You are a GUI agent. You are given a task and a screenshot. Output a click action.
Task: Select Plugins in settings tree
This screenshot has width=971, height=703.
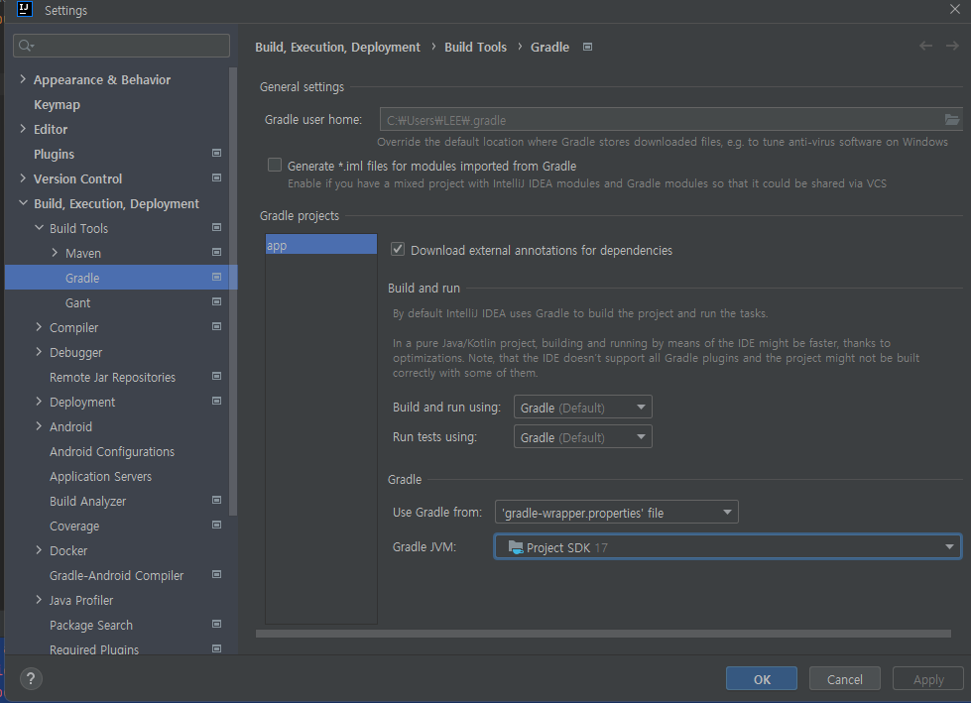tap(54, 154)
